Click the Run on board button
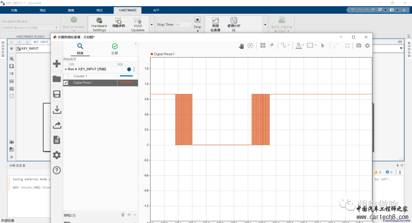 74,24
